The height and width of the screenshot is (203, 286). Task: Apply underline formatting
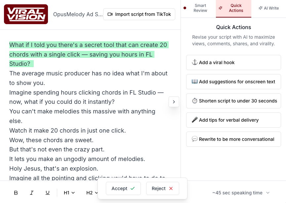[x=48, y=193]
